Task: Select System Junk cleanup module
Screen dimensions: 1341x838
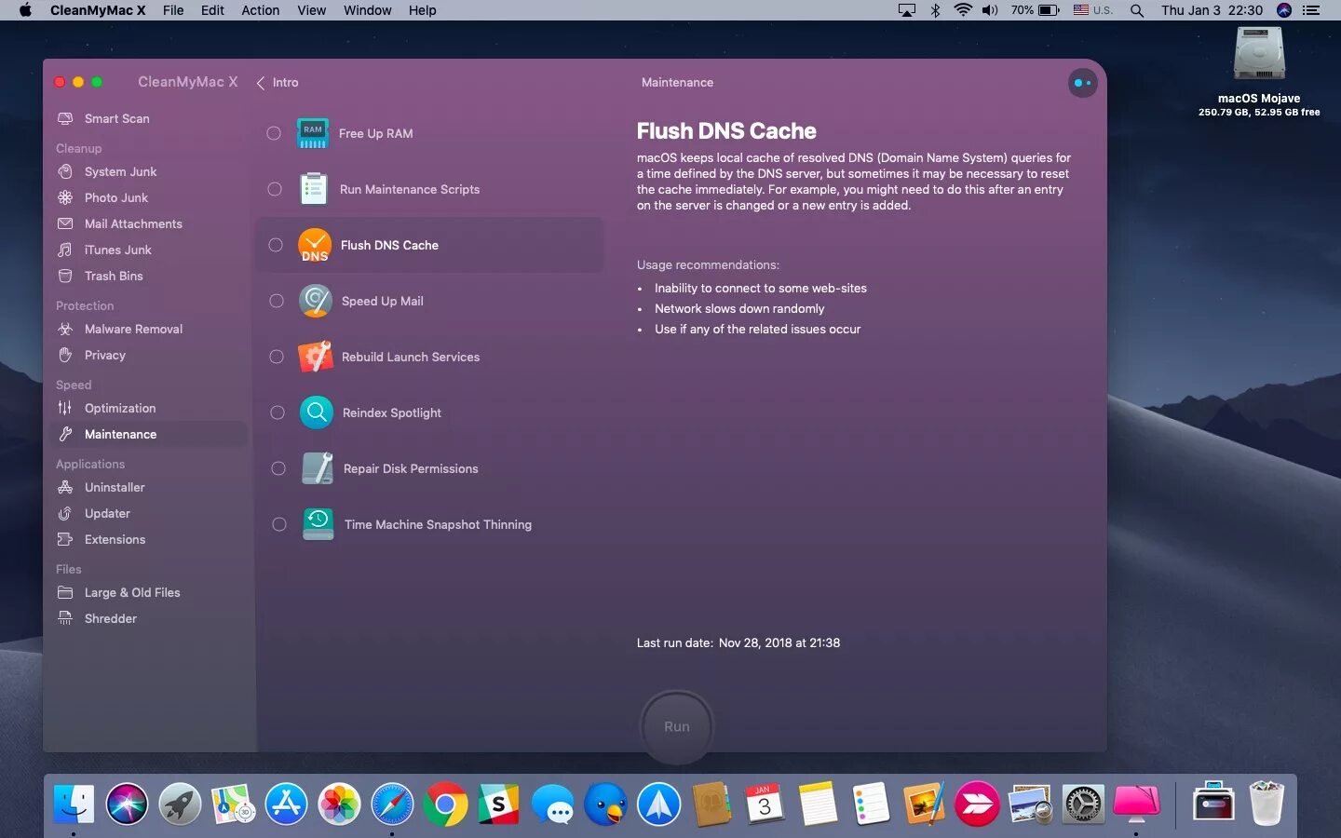Action: tap(120, 171)
